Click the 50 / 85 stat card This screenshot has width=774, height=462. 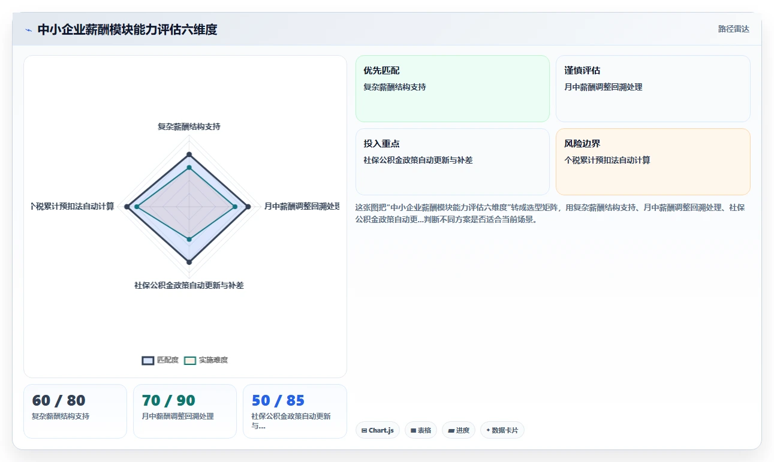pos(295,411)
